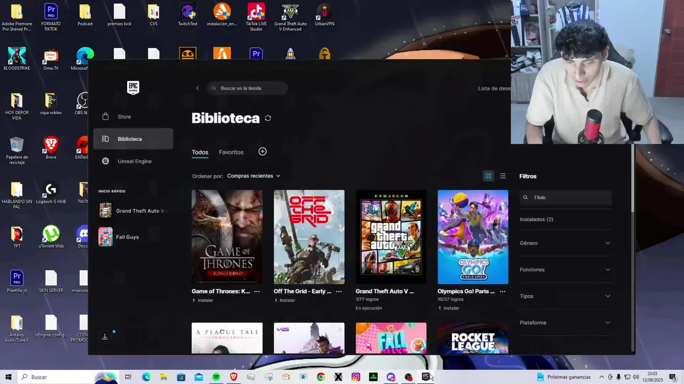This screenshot has width=684, height=384.
Task: Show hidden system tray icons chevron
Action: click(602, 377)
